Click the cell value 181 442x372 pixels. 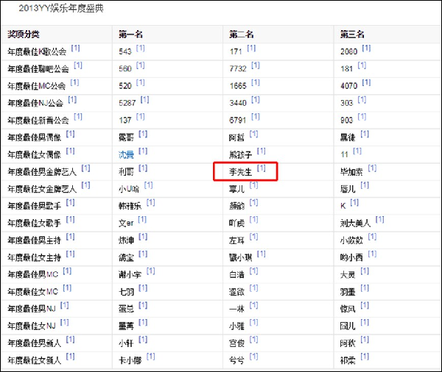(x=346, y=69)
